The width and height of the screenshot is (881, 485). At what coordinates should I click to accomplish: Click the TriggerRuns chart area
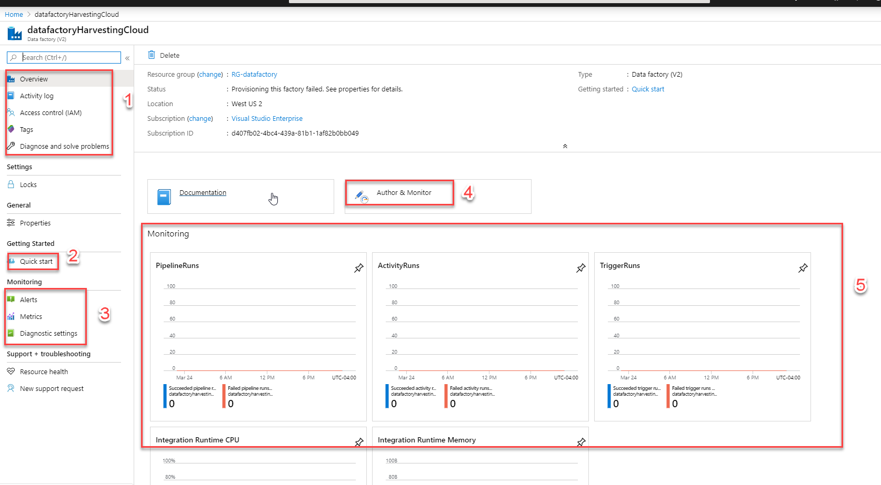tap(704, 329)
